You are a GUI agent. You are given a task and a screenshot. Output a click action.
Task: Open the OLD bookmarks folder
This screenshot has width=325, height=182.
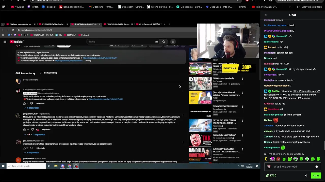tap(50, 35)
